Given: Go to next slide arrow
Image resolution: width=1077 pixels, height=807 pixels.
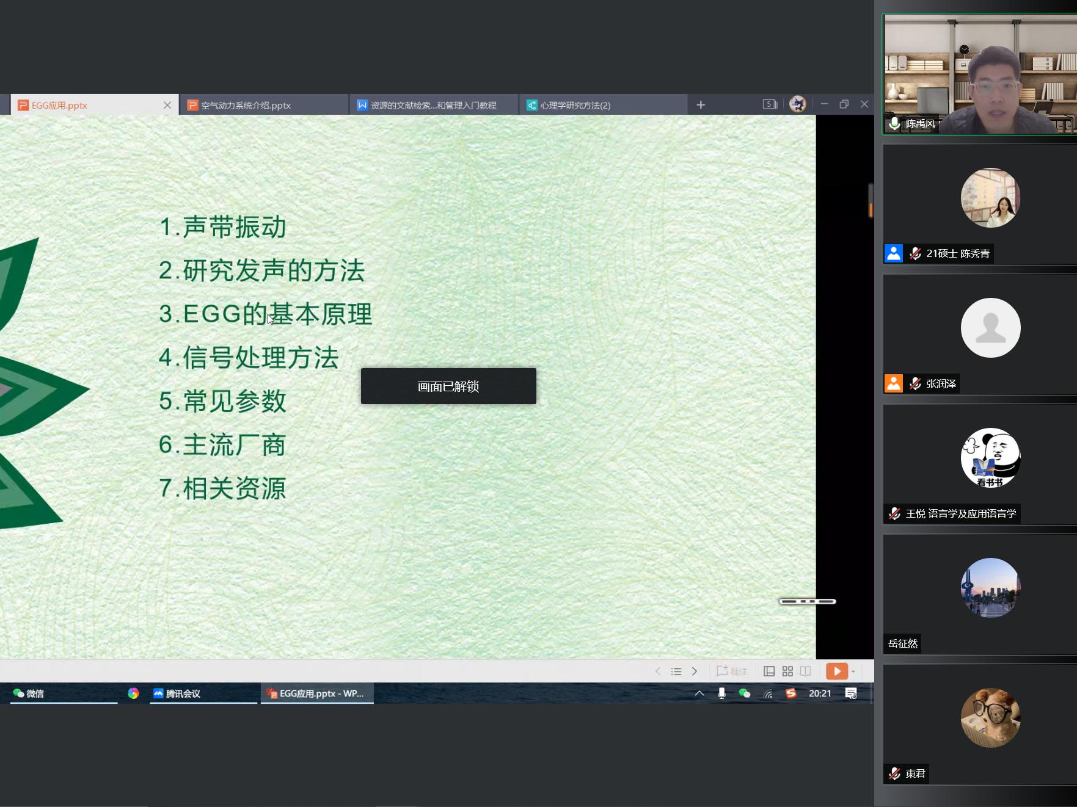Looking at the screenshot, I should pos(695,671).
